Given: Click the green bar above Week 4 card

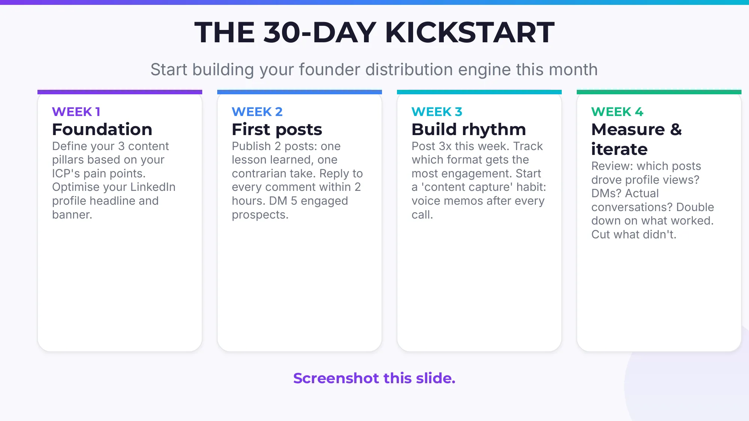Looking at the screenshot, I should pos(659,92).
